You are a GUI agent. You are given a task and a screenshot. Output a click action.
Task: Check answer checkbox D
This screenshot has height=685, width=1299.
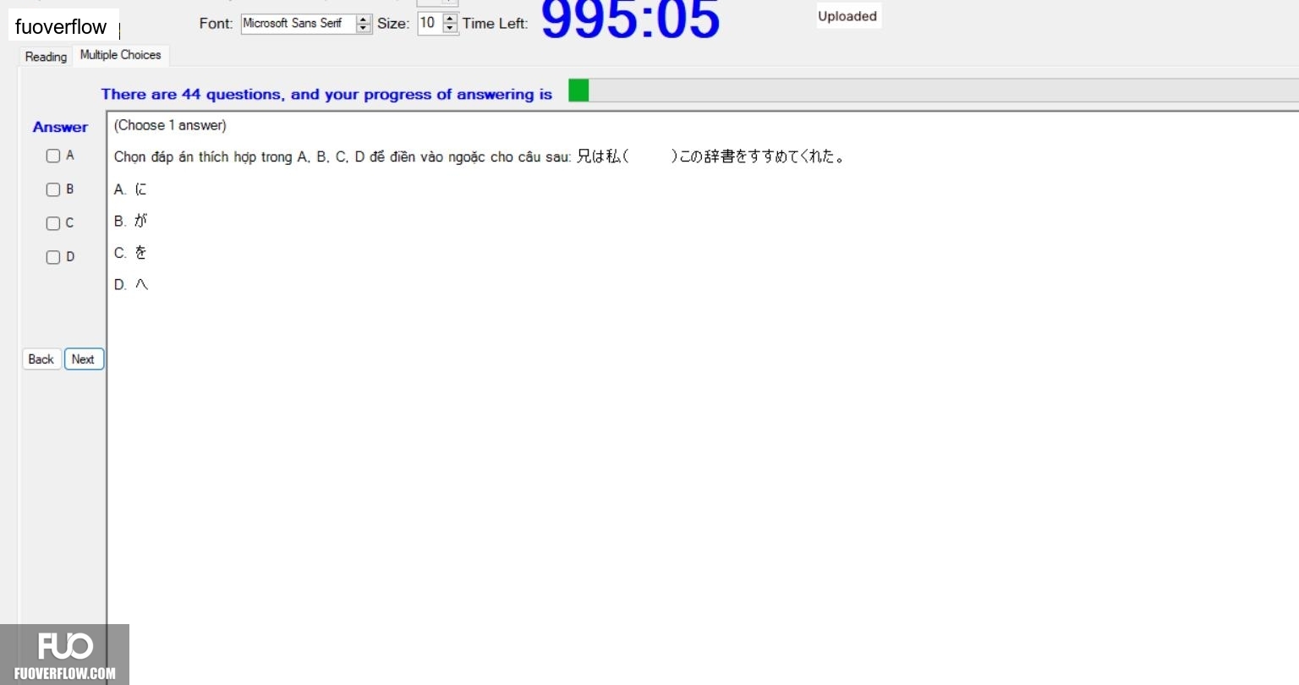[53, 257]
